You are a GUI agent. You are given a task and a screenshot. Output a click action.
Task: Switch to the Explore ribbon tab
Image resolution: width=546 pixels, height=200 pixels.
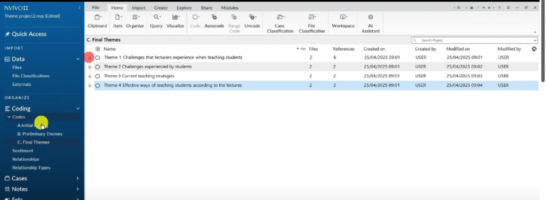(184, 7)
